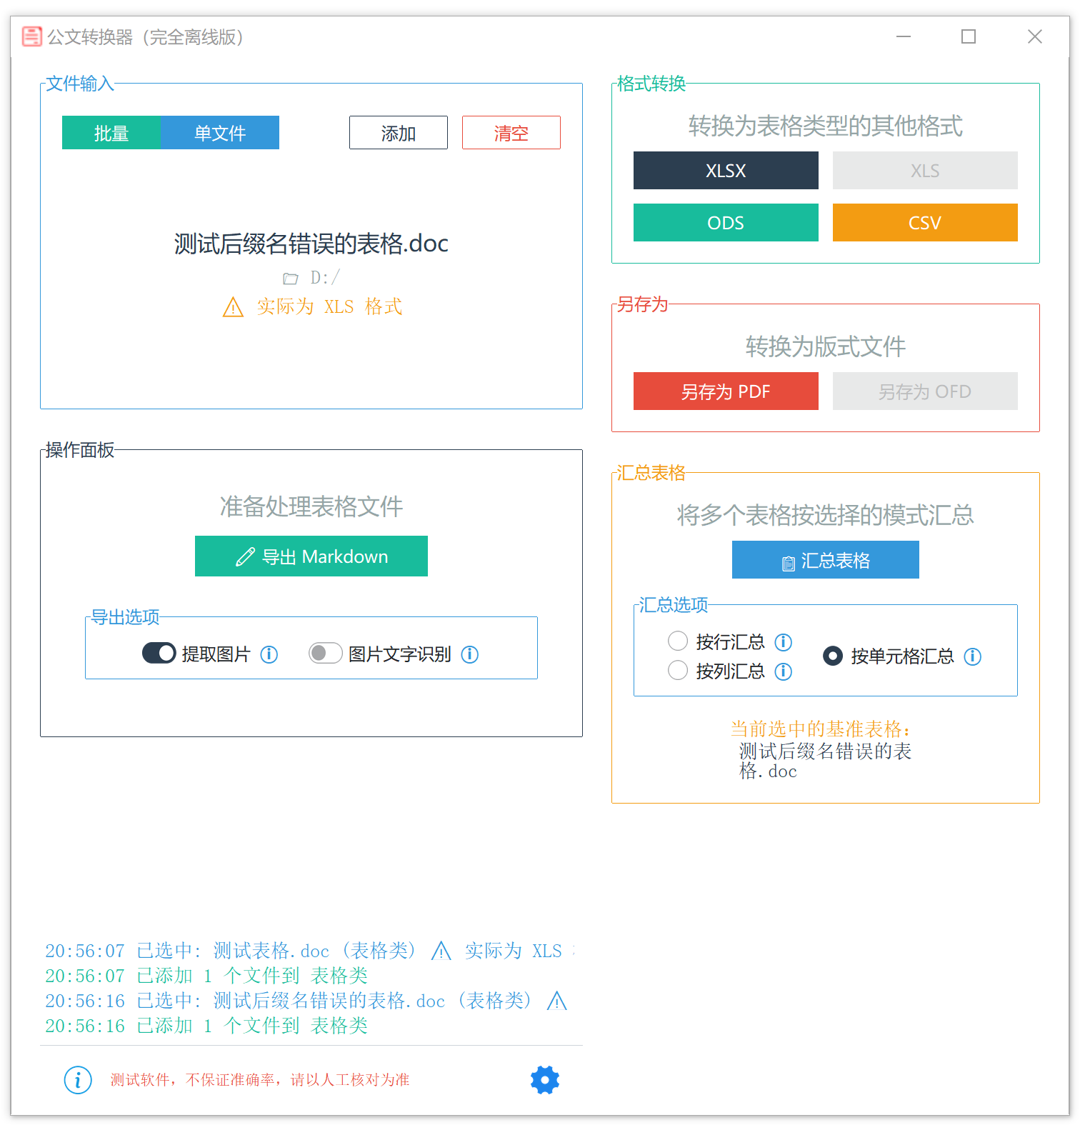Click the warning triangle above the file format notice
1080x1130 pixels.
tap(233, 307)
